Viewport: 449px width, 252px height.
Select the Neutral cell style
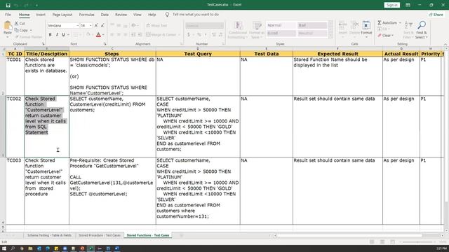312,33
